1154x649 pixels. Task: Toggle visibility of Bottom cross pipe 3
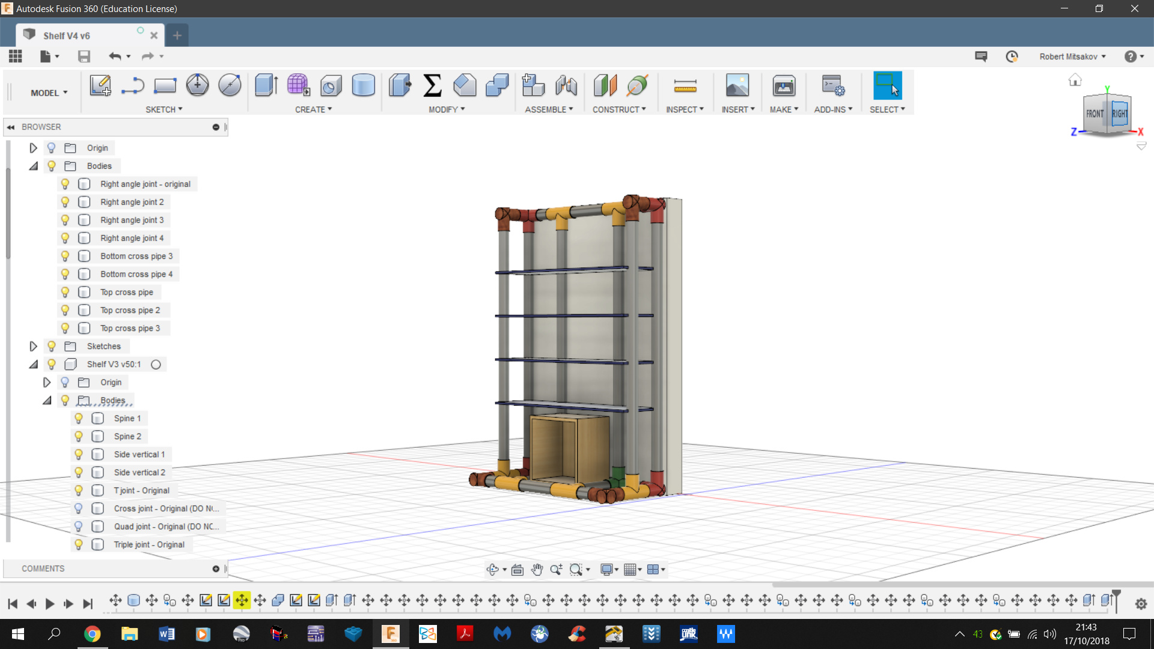coord(65,256)
